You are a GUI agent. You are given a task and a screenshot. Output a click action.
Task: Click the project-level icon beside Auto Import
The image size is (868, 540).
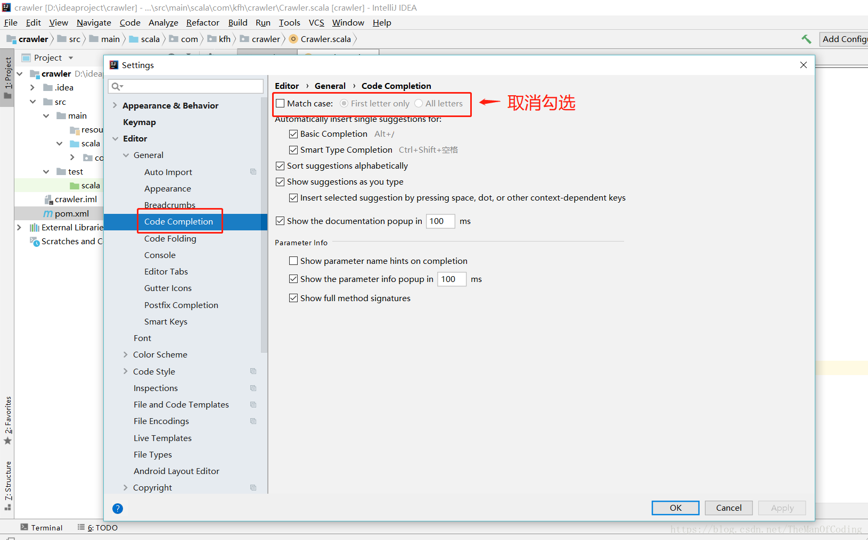(253, 172)
